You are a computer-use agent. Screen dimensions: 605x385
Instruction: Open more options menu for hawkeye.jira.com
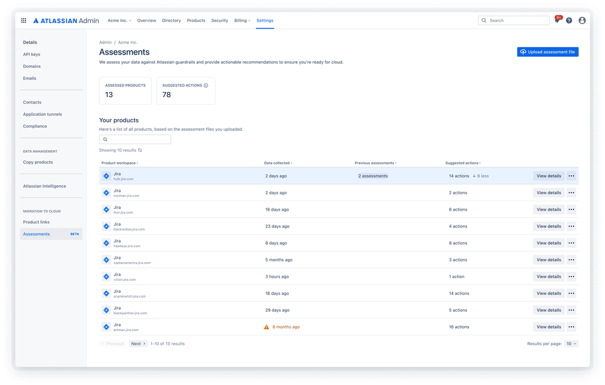click(x=572, y=243)
